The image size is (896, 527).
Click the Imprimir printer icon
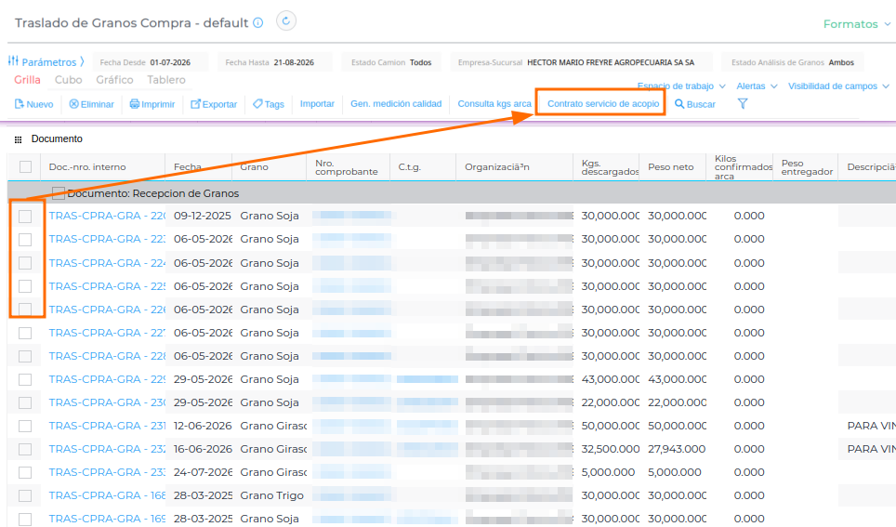pyautogui.click(x=134, y=104)
